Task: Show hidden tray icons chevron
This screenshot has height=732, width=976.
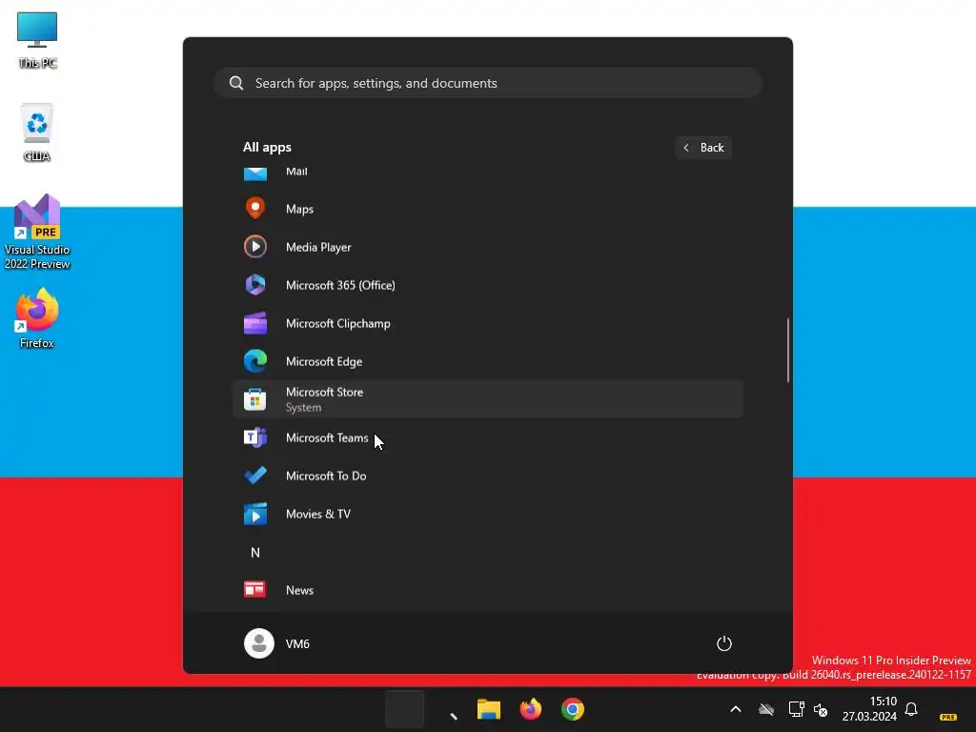Action: 735,709
